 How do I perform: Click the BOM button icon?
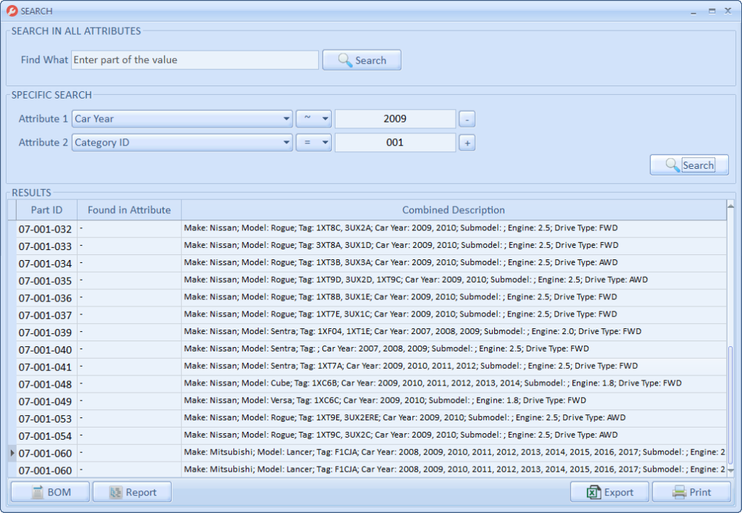click(36, 493)
